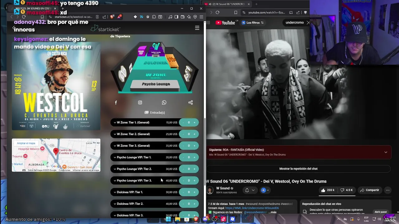The width and height of the screenshot is (399, 224).
Task: Reload the YouTube browser page
Action: [x=218, y=12]
